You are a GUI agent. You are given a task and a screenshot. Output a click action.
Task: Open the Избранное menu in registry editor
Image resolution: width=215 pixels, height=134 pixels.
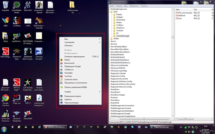[x=135, y=6]
